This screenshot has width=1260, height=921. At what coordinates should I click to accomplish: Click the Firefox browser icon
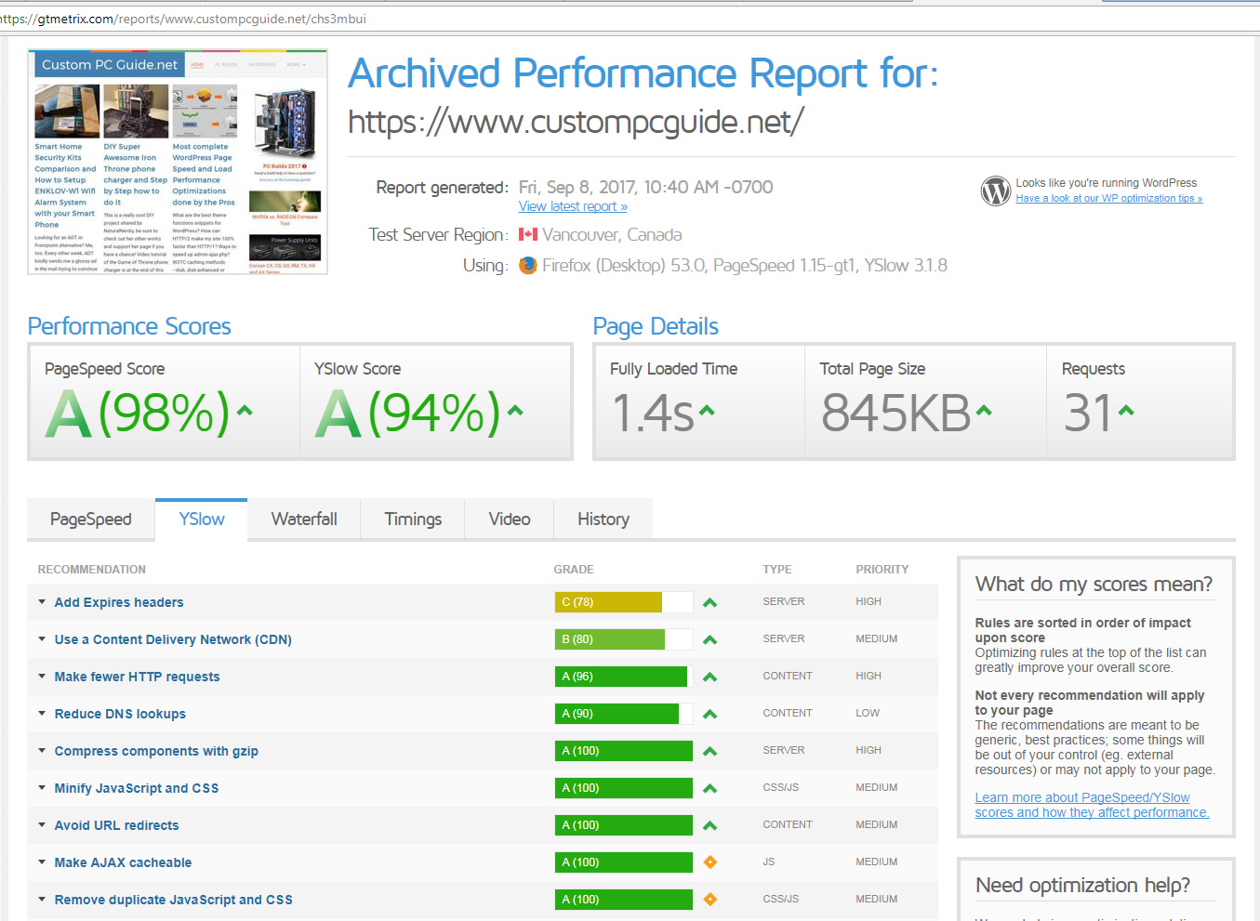point(528,266)
